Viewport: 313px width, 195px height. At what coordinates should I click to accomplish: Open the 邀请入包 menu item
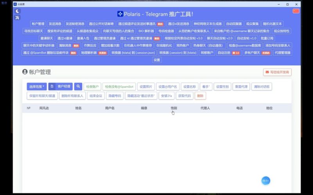83,38
